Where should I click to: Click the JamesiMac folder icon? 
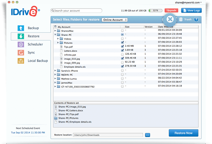59,83
